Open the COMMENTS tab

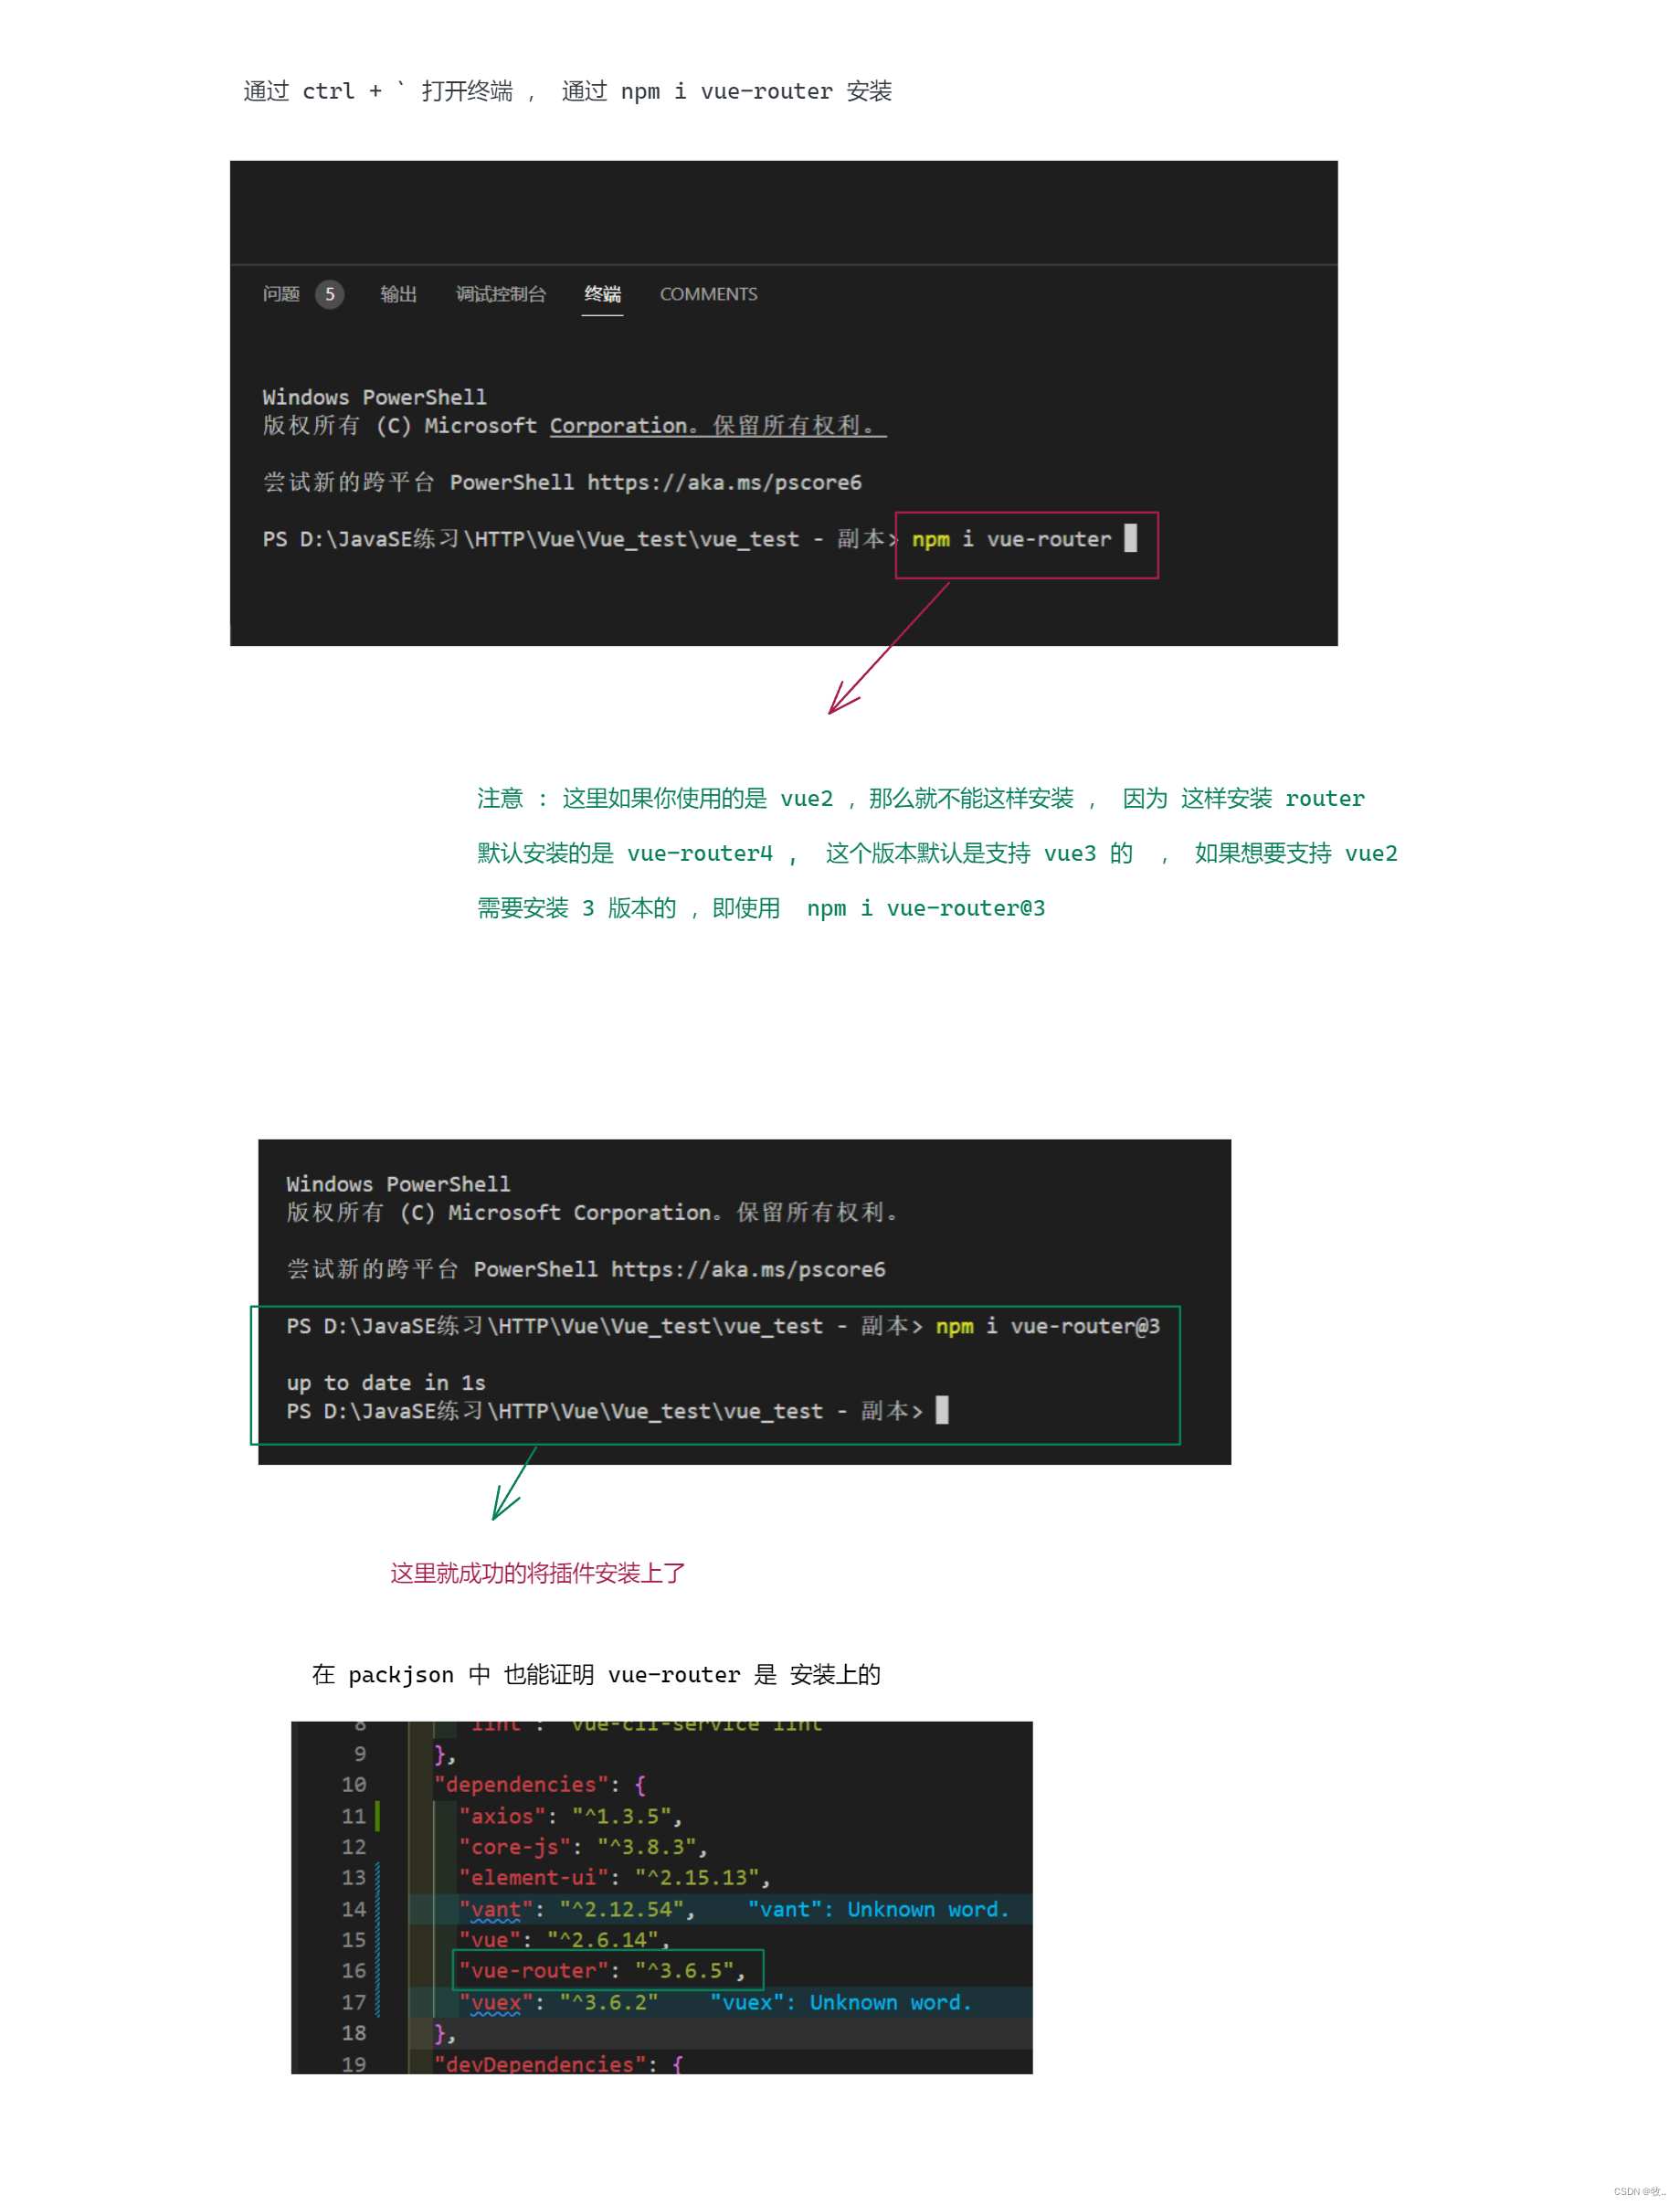tap(708, 294)
